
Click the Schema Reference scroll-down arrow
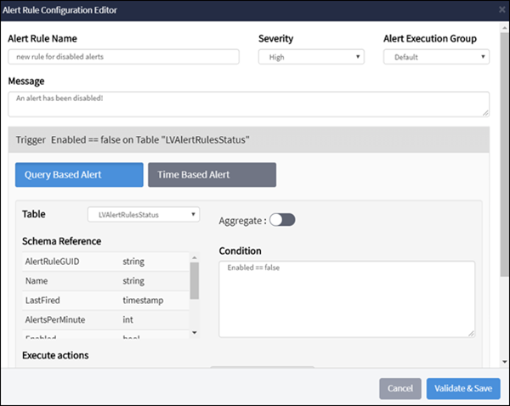point(194,333)
